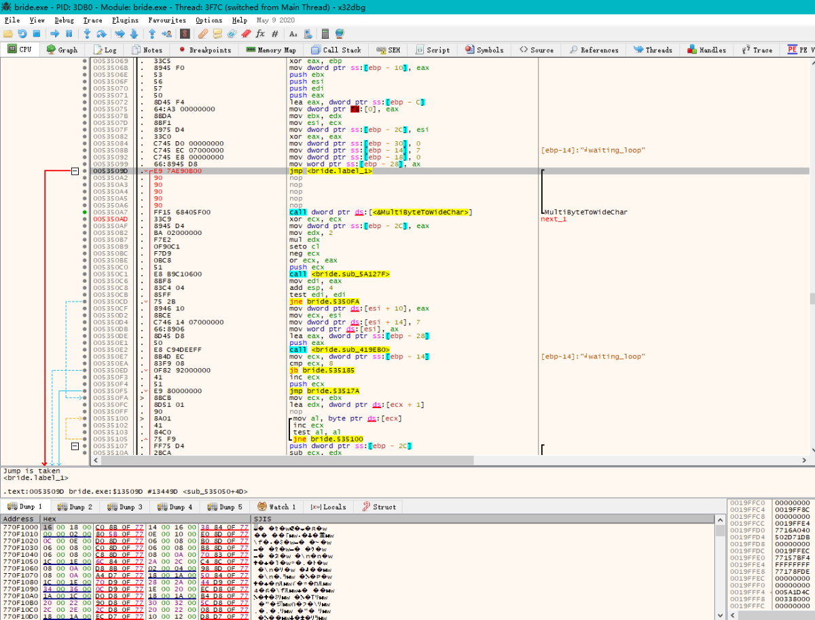Collapse the fold box at 0053509D
Screen dimensions: 815x620
75,171
